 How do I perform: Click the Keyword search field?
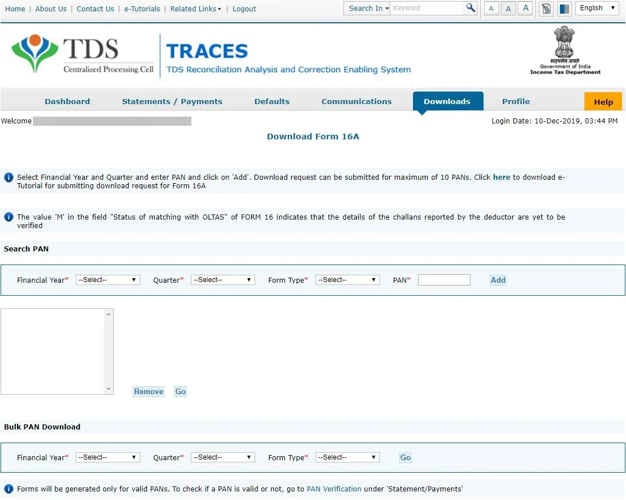coord(427,8)
